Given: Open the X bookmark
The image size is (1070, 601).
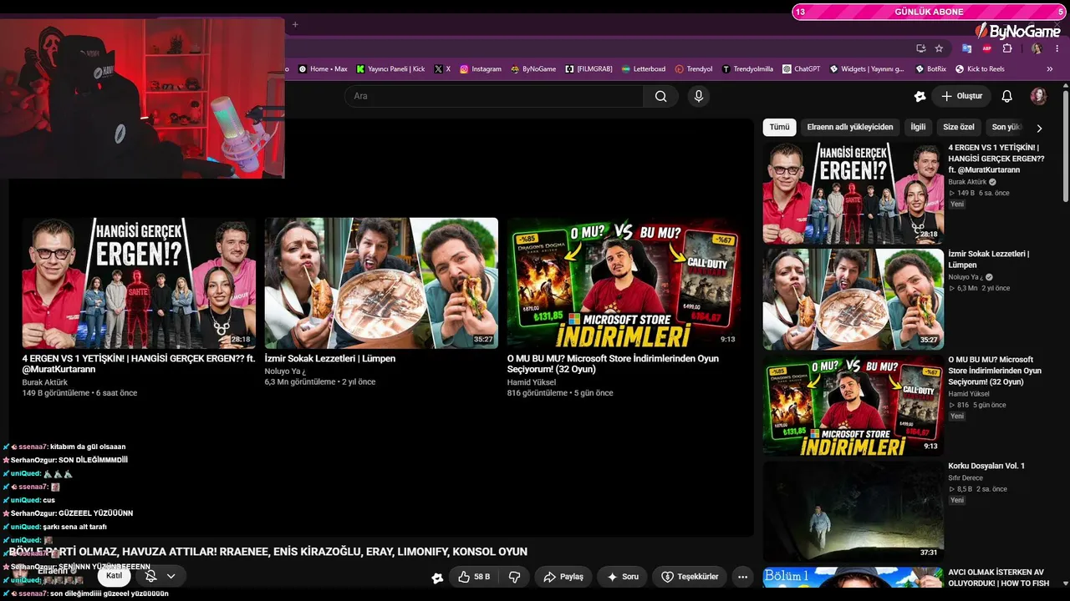Looking at the screenshot, I should pos(442,69).
